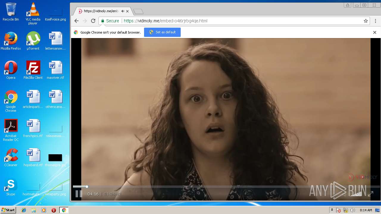Select the thomaspre.jpg image file
The width and height of the screenshot is (381, 214).
(55, 160)
